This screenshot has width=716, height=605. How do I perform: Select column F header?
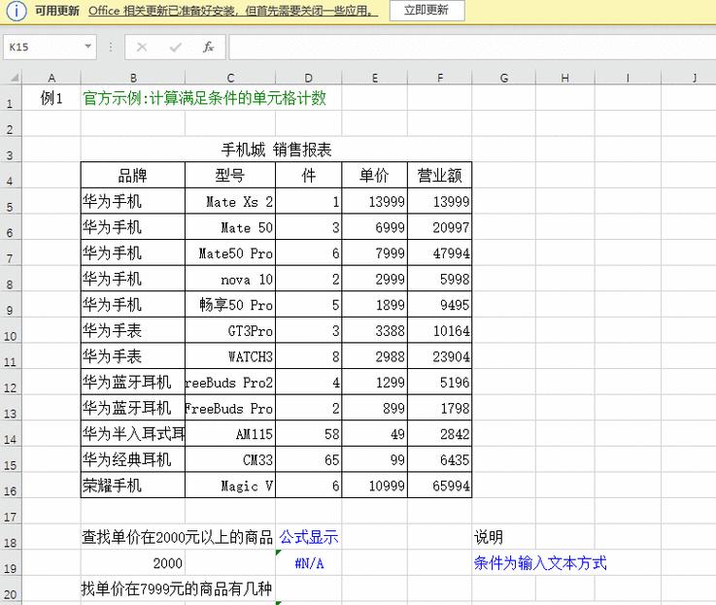point(440,78)
